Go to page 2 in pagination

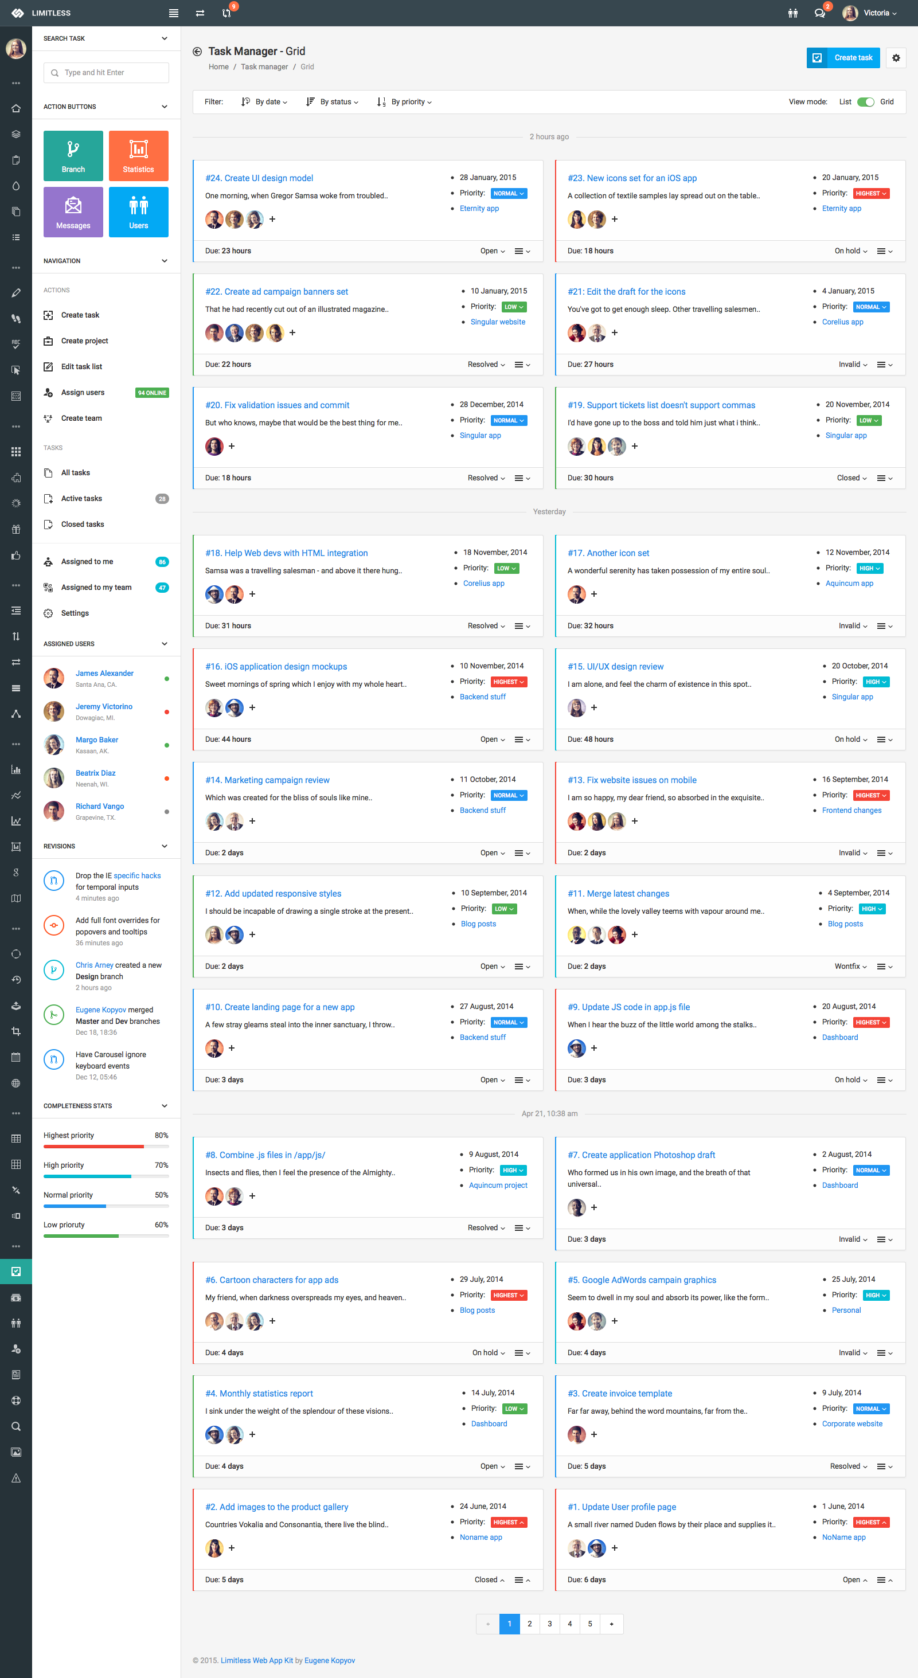(x=530, y=1624)
